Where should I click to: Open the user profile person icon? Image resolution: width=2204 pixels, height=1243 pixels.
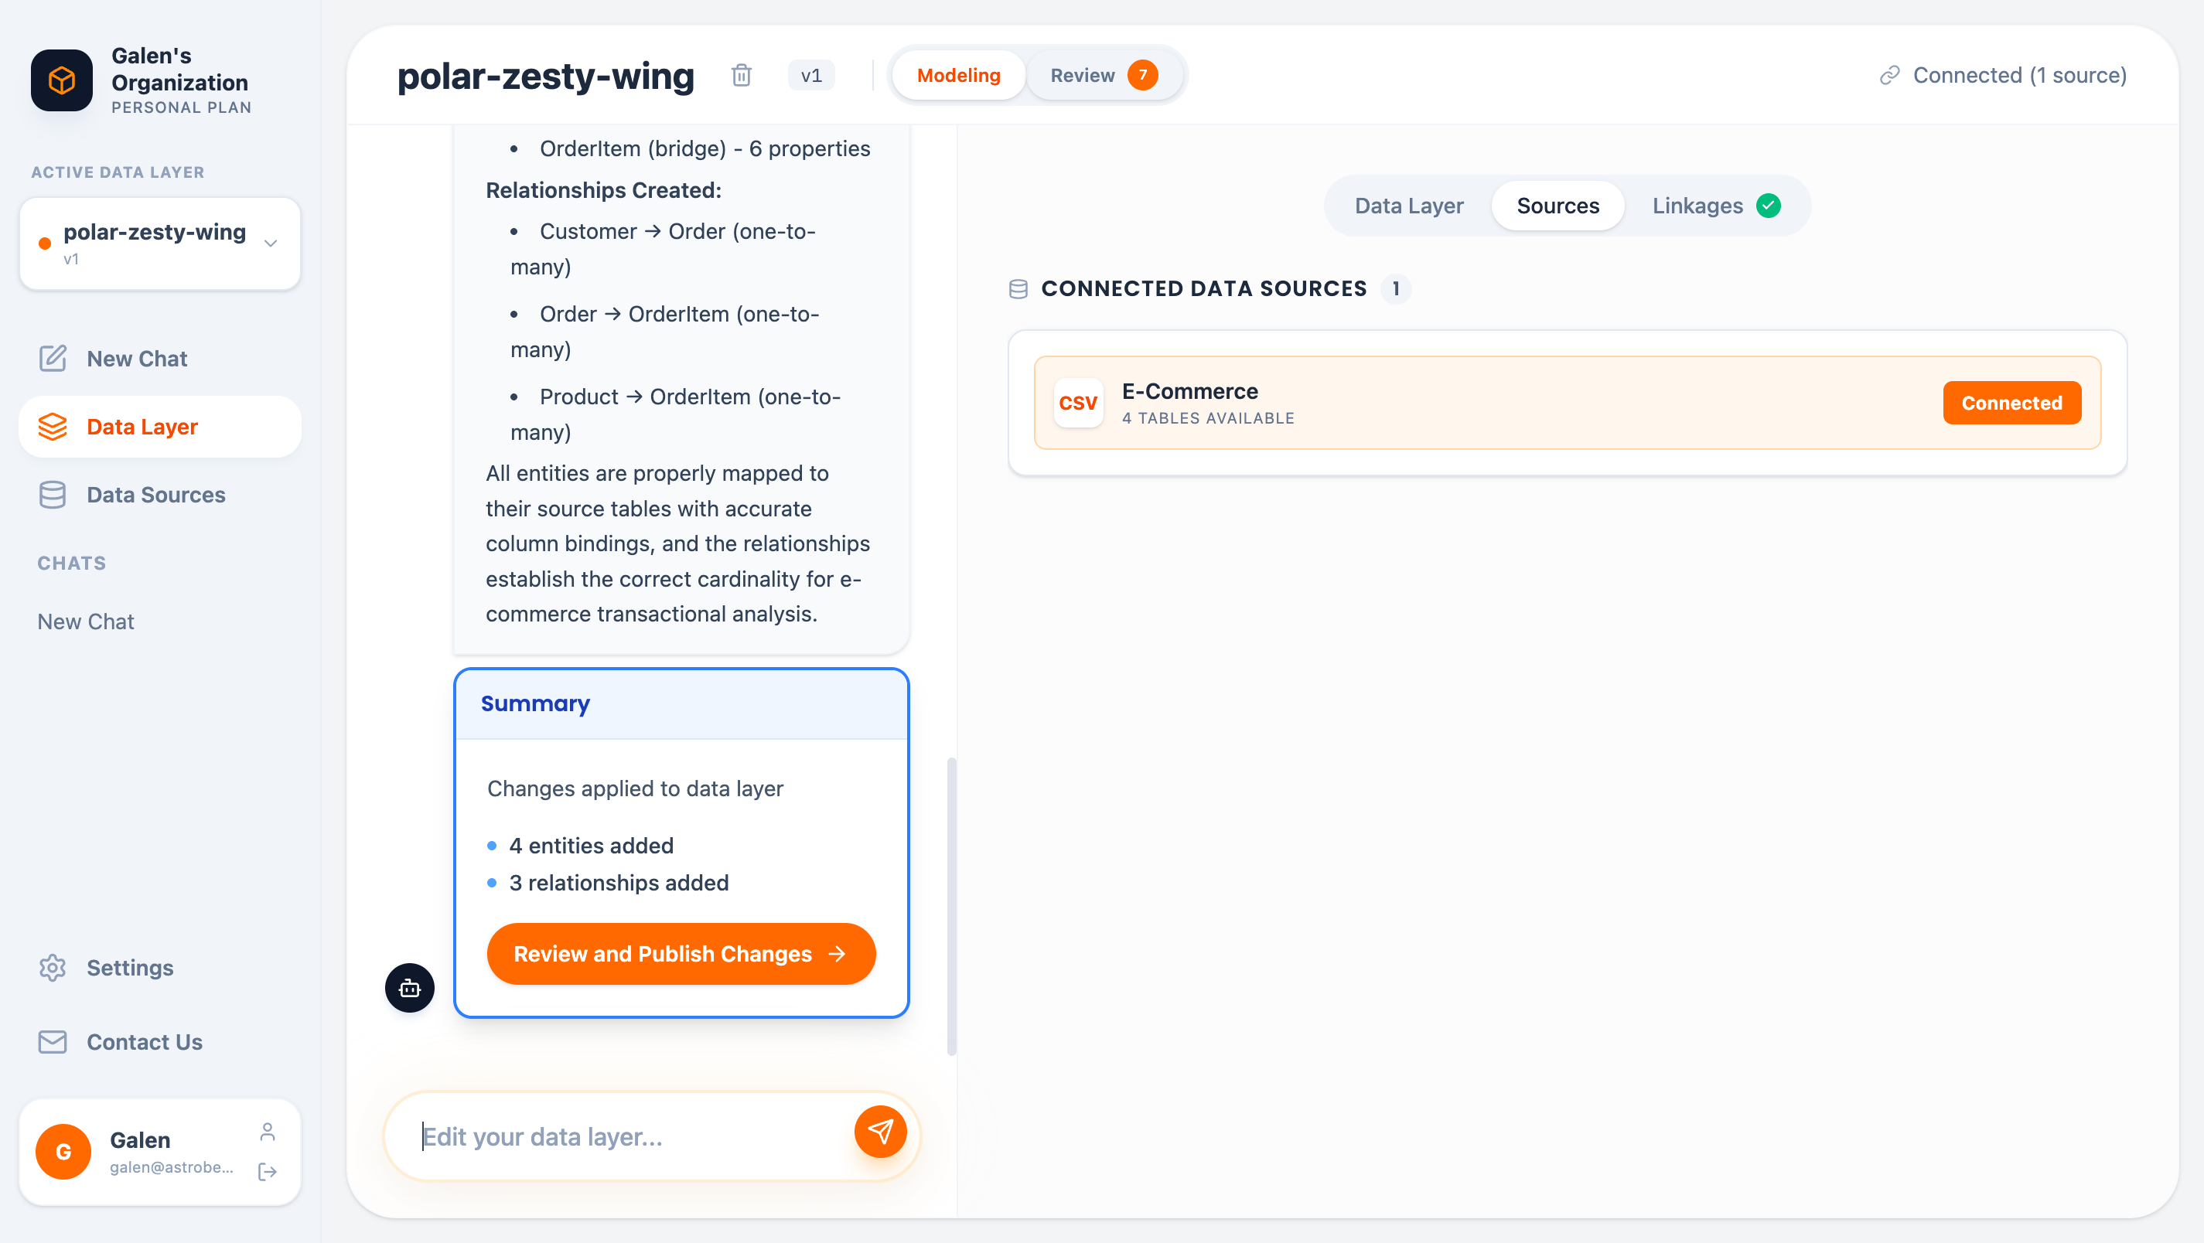tap(267, 1132)
